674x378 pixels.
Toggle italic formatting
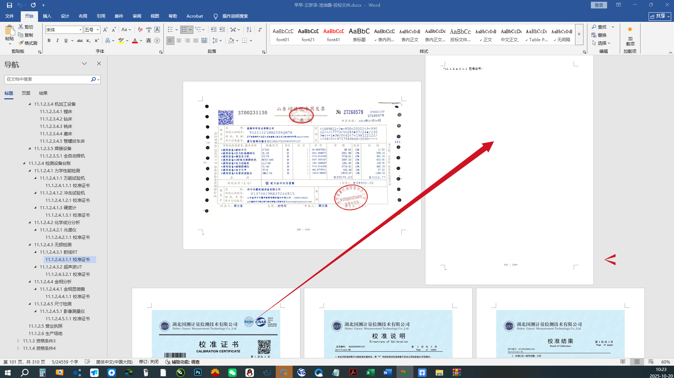57,41
